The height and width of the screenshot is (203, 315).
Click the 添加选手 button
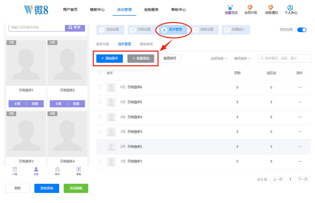click(109, 58)
